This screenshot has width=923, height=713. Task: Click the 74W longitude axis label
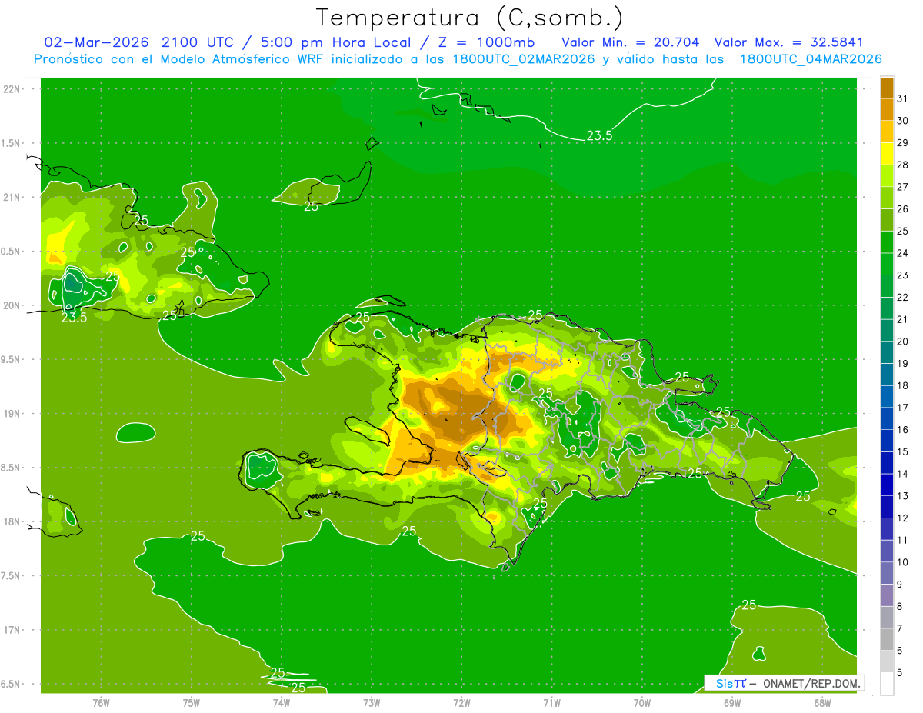pos(282,703)
